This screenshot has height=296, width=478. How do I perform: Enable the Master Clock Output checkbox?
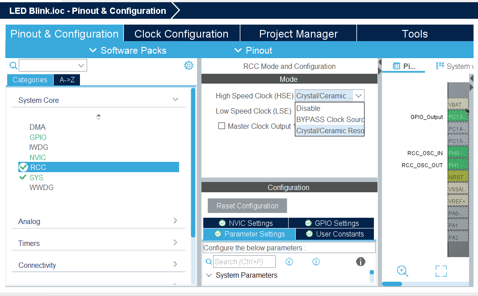click(x=222, y=126)
